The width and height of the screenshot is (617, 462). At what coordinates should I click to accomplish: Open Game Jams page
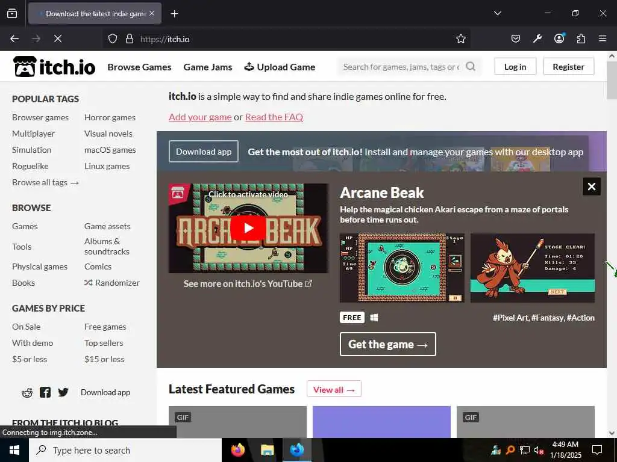(208, 67)
